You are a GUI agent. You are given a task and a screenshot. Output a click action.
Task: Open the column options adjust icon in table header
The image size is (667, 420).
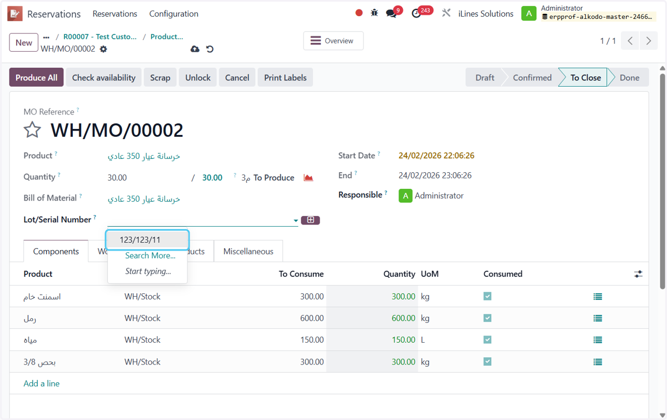638,274
